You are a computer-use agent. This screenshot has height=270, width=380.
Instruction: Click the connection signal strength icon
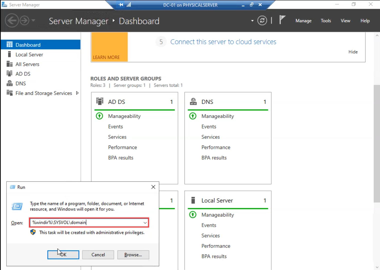pos(129,5)
